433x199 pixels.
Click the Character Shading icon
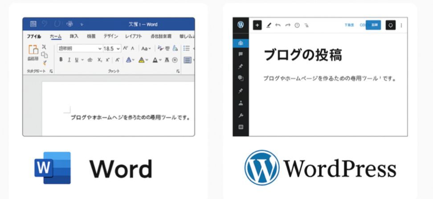(x=167, y=60)
